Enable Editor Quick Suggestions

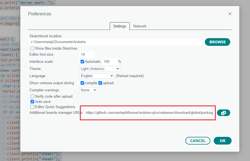(x=32, y=107)
